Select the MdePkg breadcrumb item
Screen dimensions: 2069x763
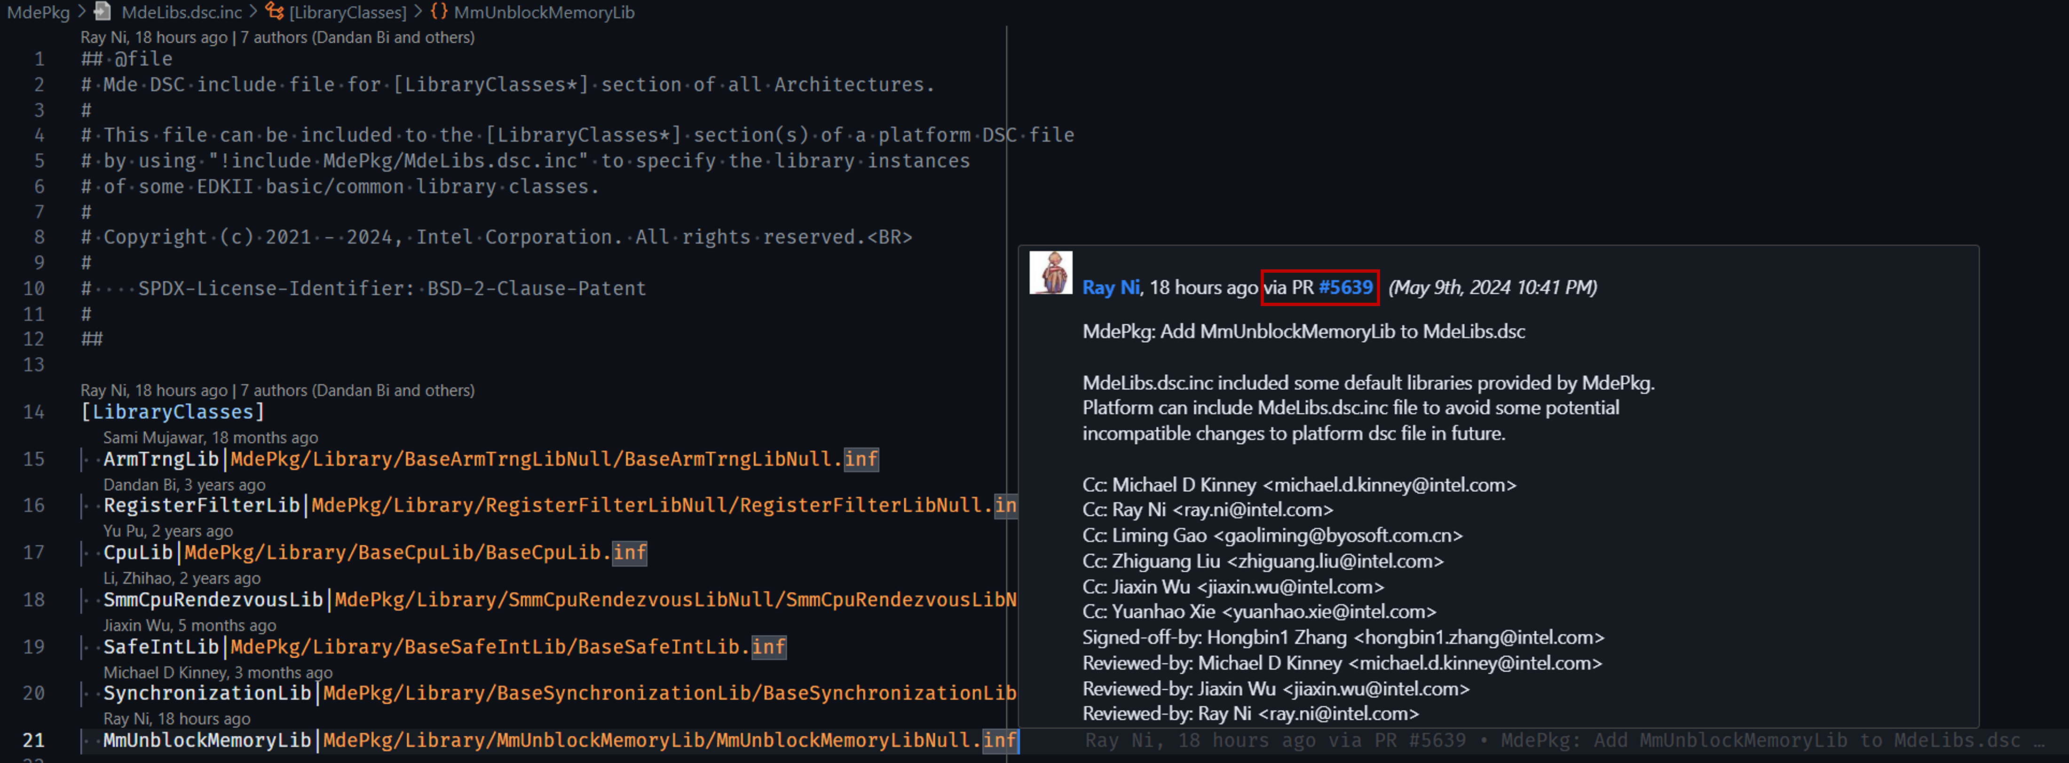(37, 12)
